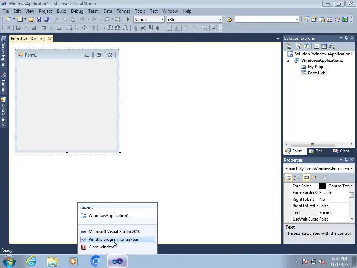Switch to the Class View tab
Viewport: 357px width, 268px height.
tap(343, 151)
